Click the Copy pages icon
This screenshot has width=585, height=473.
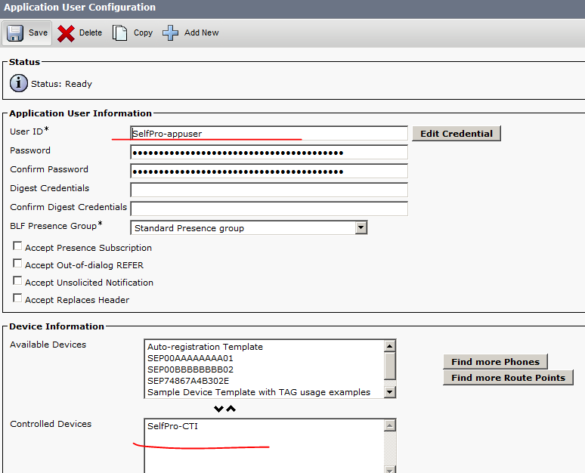[119, 32]
